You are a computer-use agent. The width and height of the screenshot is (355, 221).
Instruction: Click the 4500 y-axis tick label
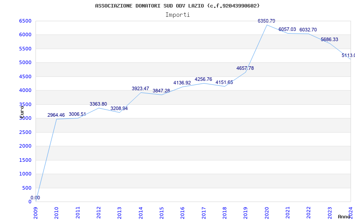point(25,76)
